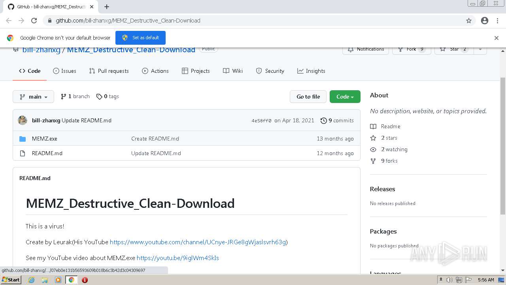Open Create README.md commit message
The width and height of the screenshot is (506, 285).
tap(155, 139)
